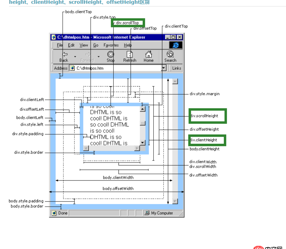
Task: Expand the Address bar dropdown arrow
Action: (164, 68)
